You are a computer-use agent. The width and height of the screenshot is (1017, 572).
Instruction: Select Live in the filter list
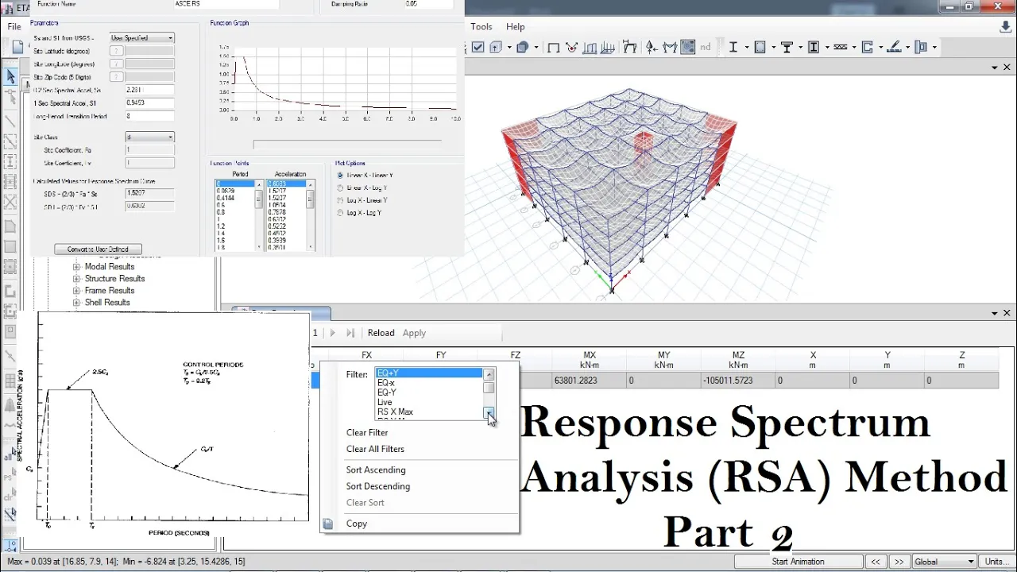[429, 402]
